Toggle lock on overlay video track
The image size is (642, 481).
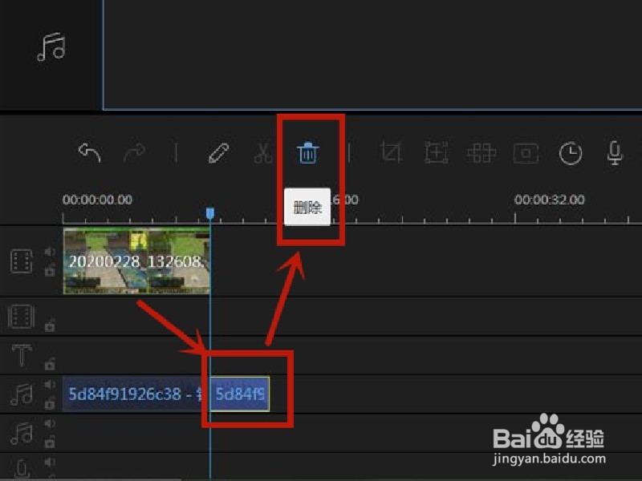tap(50, 325)
